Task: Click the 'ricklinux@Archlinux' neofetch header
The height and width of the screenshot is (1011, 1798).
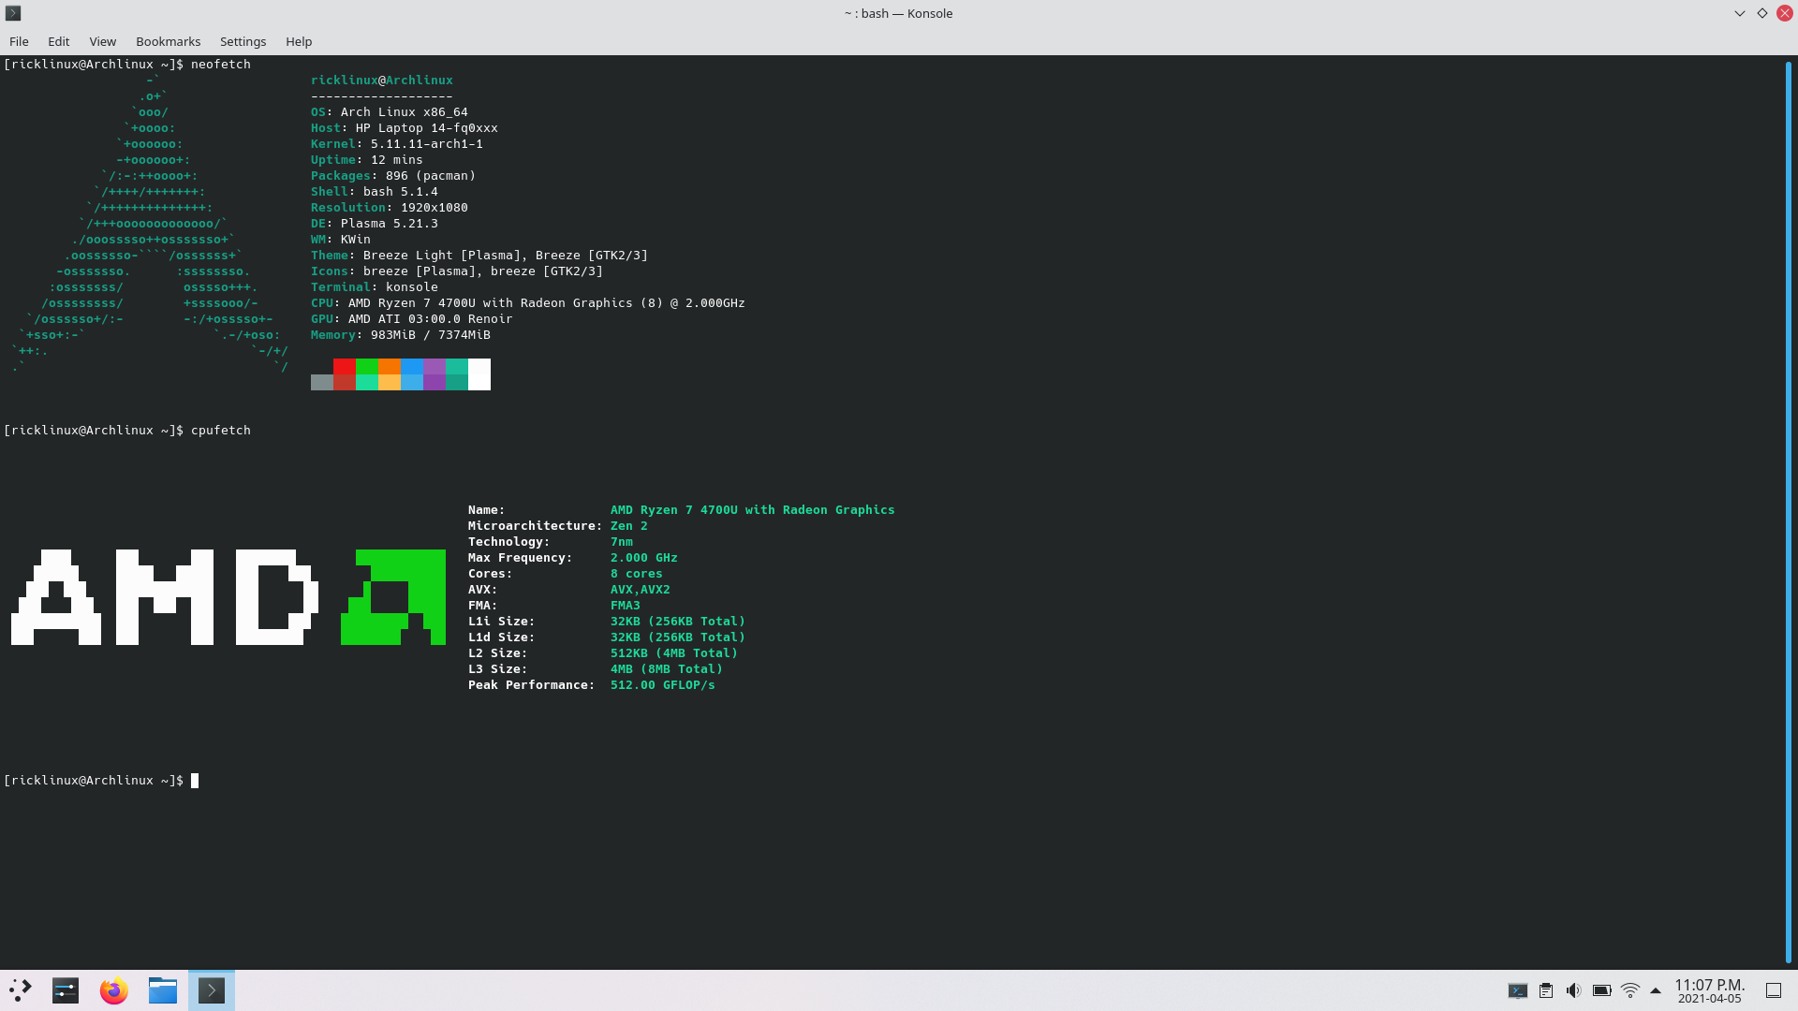Action: (x=382, y=81)
